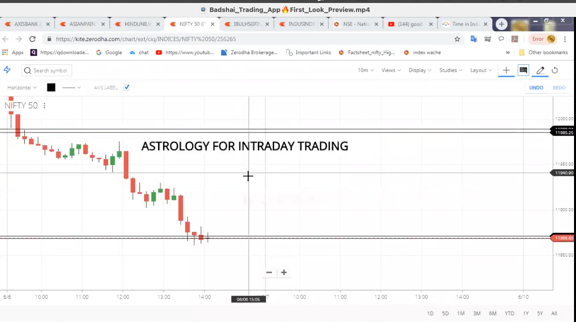
Task: Select the 1M chart range
Action: (461, 314)
